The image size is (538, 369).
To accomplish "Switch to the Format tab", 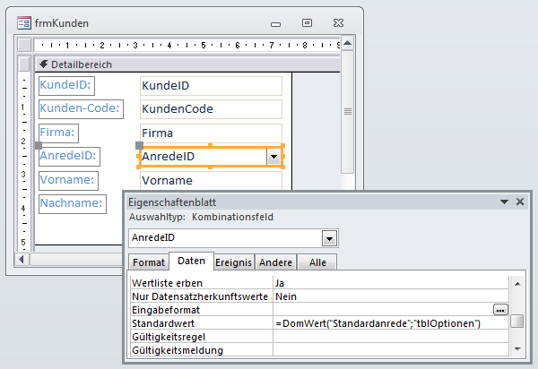I will [x=148, y=262].
